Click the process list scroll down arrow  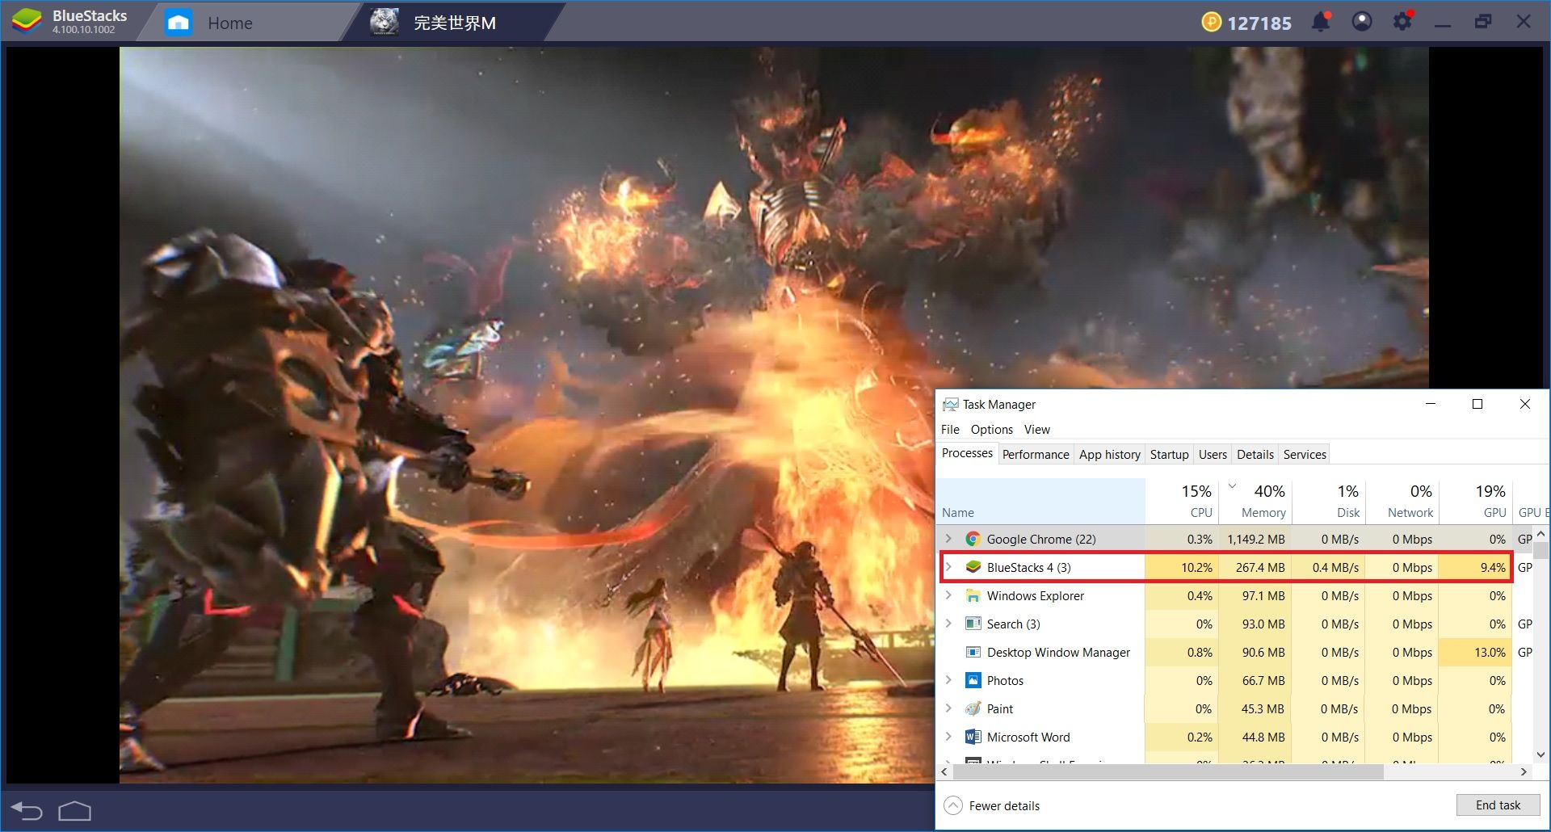coord(1540,754)
